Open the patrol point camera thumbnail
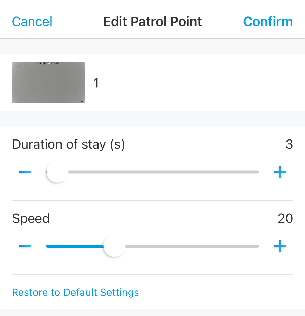 pyautogui.click(x=48, y=82)
